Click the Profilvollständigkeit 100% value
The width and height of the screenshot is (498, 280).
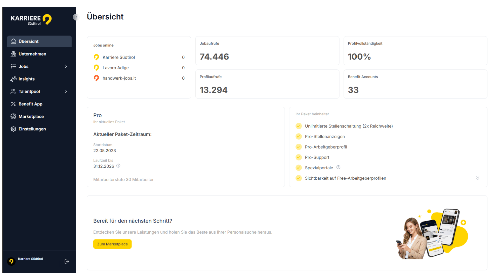pyautogui.click(x=359, y=57)
